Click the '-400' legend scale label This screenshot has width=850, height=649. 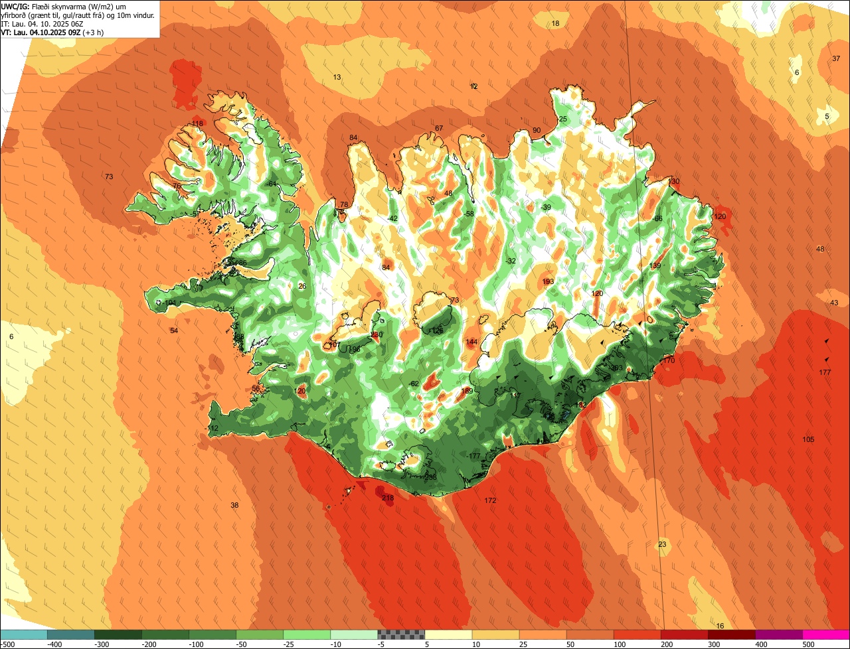[x=54, y=644]
